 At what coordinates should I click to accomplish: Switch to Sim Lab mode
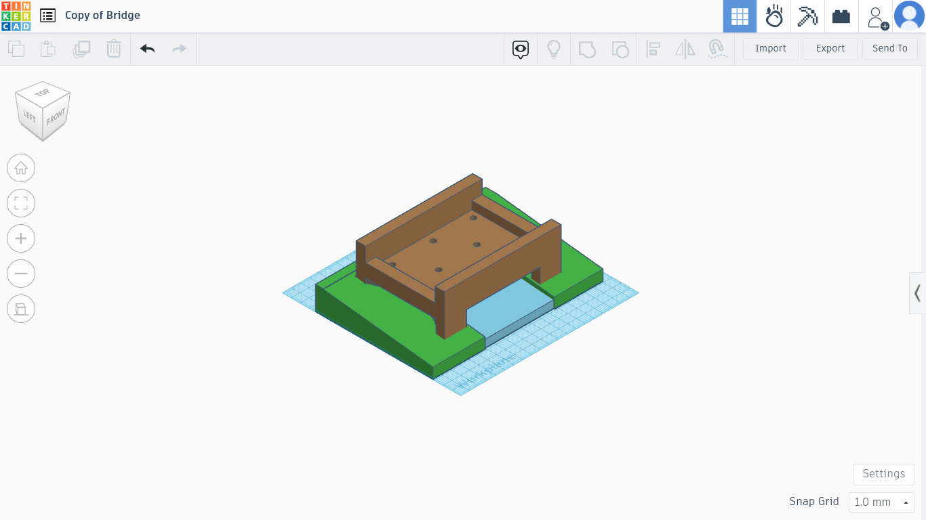774,16
